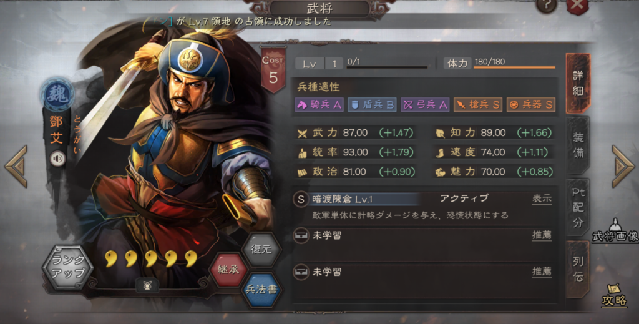Tap the ランクアップ hexagon button
This screenshot has width=639, height=324.
[x=68, y=267]
